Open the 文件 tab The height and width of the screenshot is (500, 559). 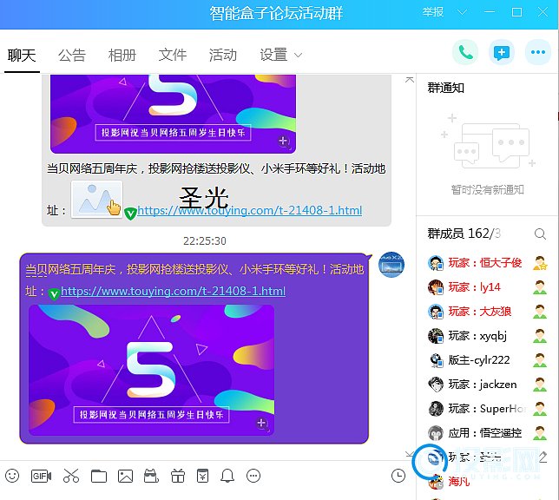tap(173, 56)
